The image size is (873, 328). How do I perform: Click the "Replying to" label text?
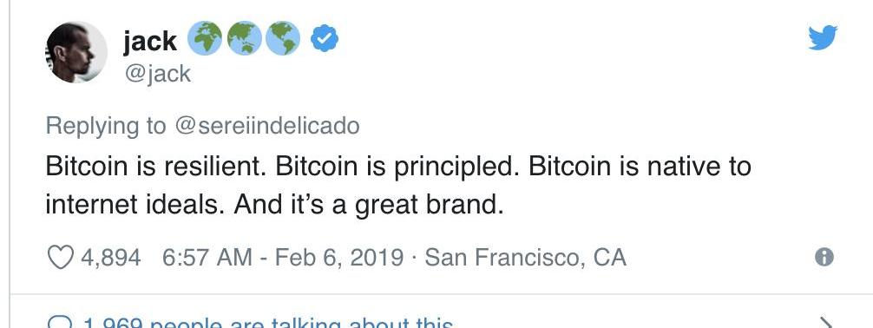click(106, 127)
